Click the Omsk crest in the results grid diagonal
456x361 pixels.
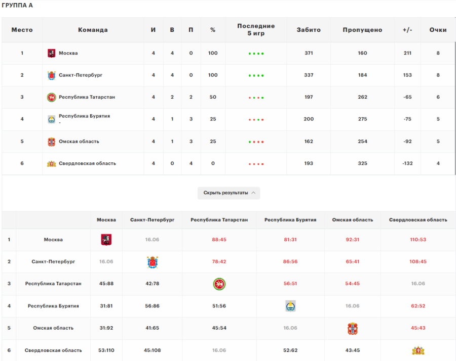[353, 328]
